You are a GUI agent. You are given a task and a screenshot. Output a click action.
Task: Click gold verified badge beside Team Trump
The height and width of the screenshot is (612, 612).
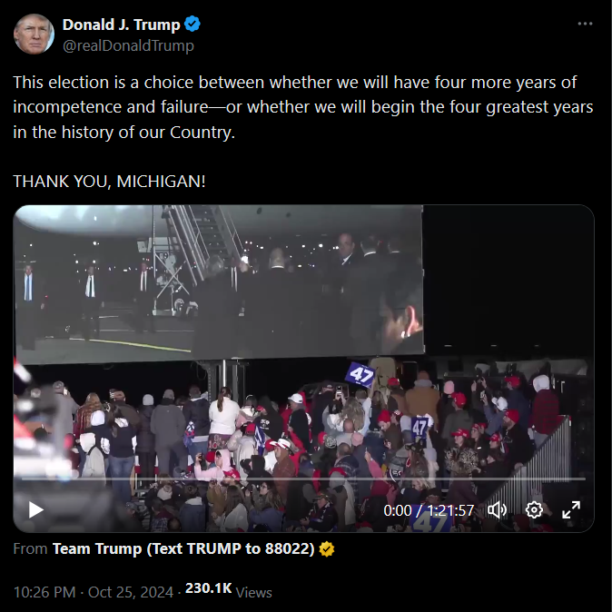[x=327, y=549]
